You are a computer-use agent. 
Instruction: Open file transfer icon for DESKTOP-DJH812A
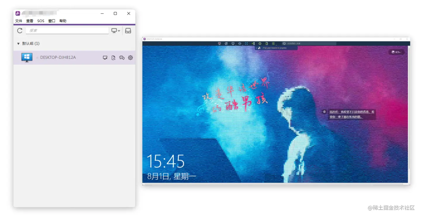(113, 58)
